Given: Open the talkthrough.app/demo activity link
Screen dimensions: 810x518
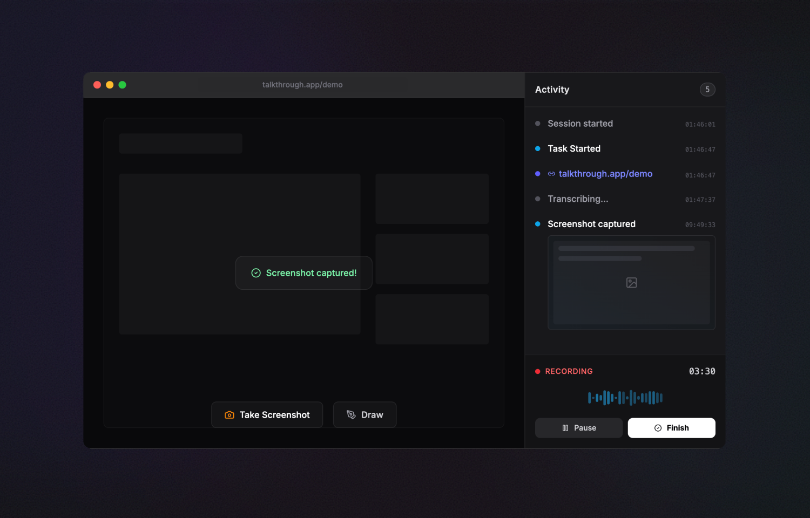Looking at the screenshot, I should 605,174.
